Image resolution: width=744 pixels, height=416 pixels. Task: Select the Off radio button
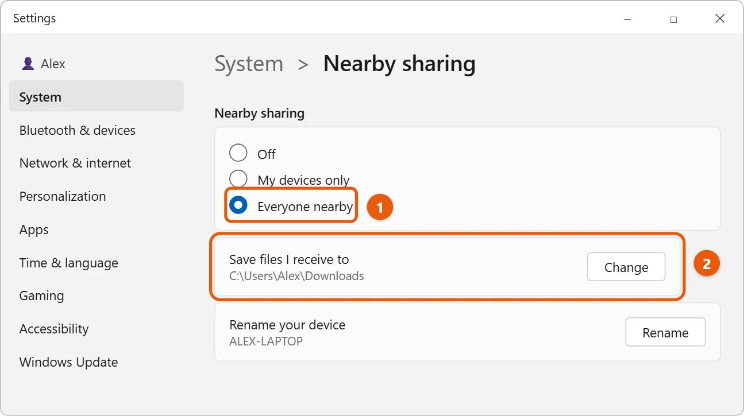click(x=238, y=153)
